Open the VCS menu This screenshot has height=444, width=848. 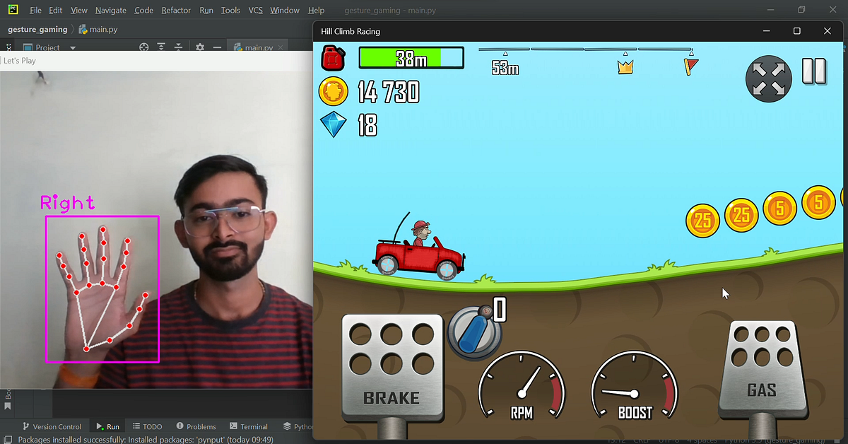coord(255,10)
